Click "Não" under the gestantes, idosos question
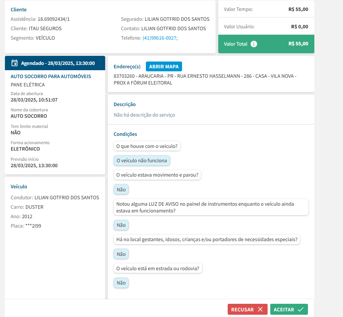This screenshot has height=317, width=343. tap(121, 254)
